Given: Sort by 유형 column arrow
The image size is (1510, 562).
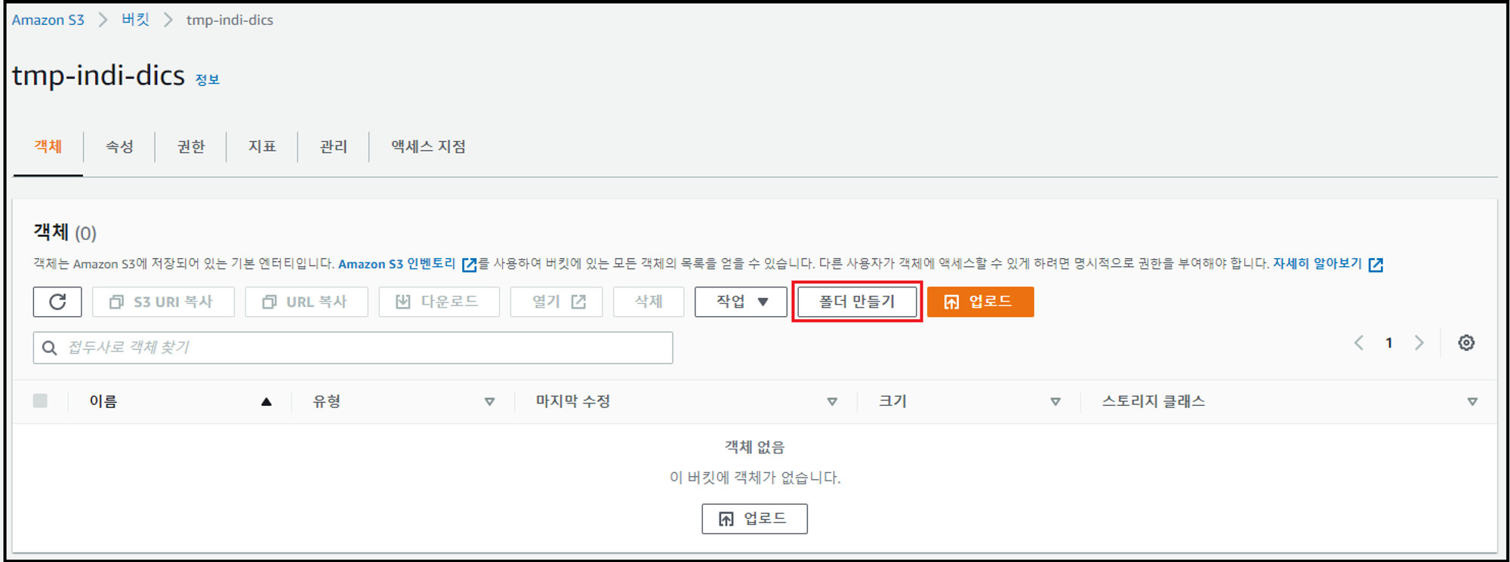Looking at the screenshot, I should [489, 402].
